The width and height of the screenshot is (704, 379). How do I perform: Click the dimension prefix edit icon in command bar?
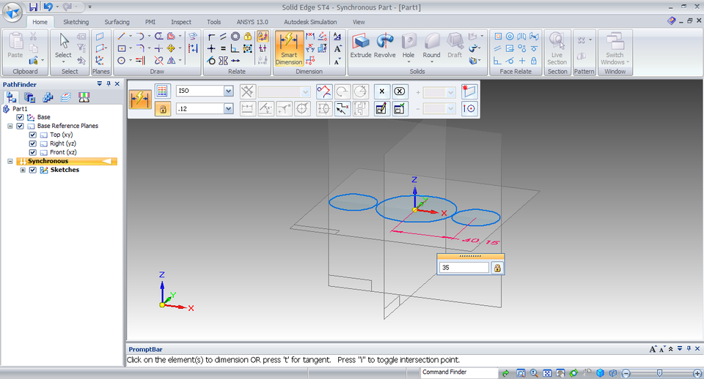point(381,108)
